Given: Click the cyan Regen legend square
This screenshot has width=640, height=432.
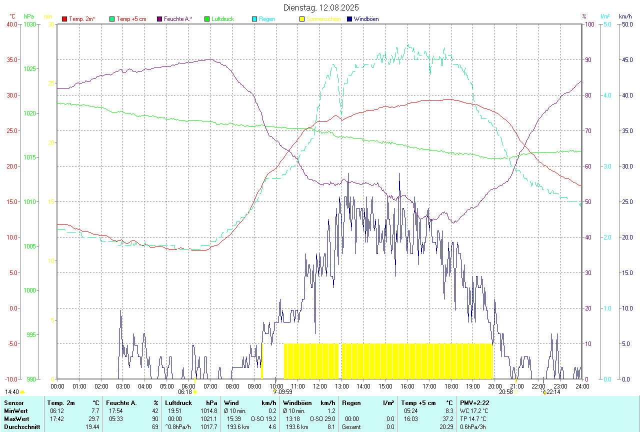Looking at the screenshot, I should click(x=254, y=19).
